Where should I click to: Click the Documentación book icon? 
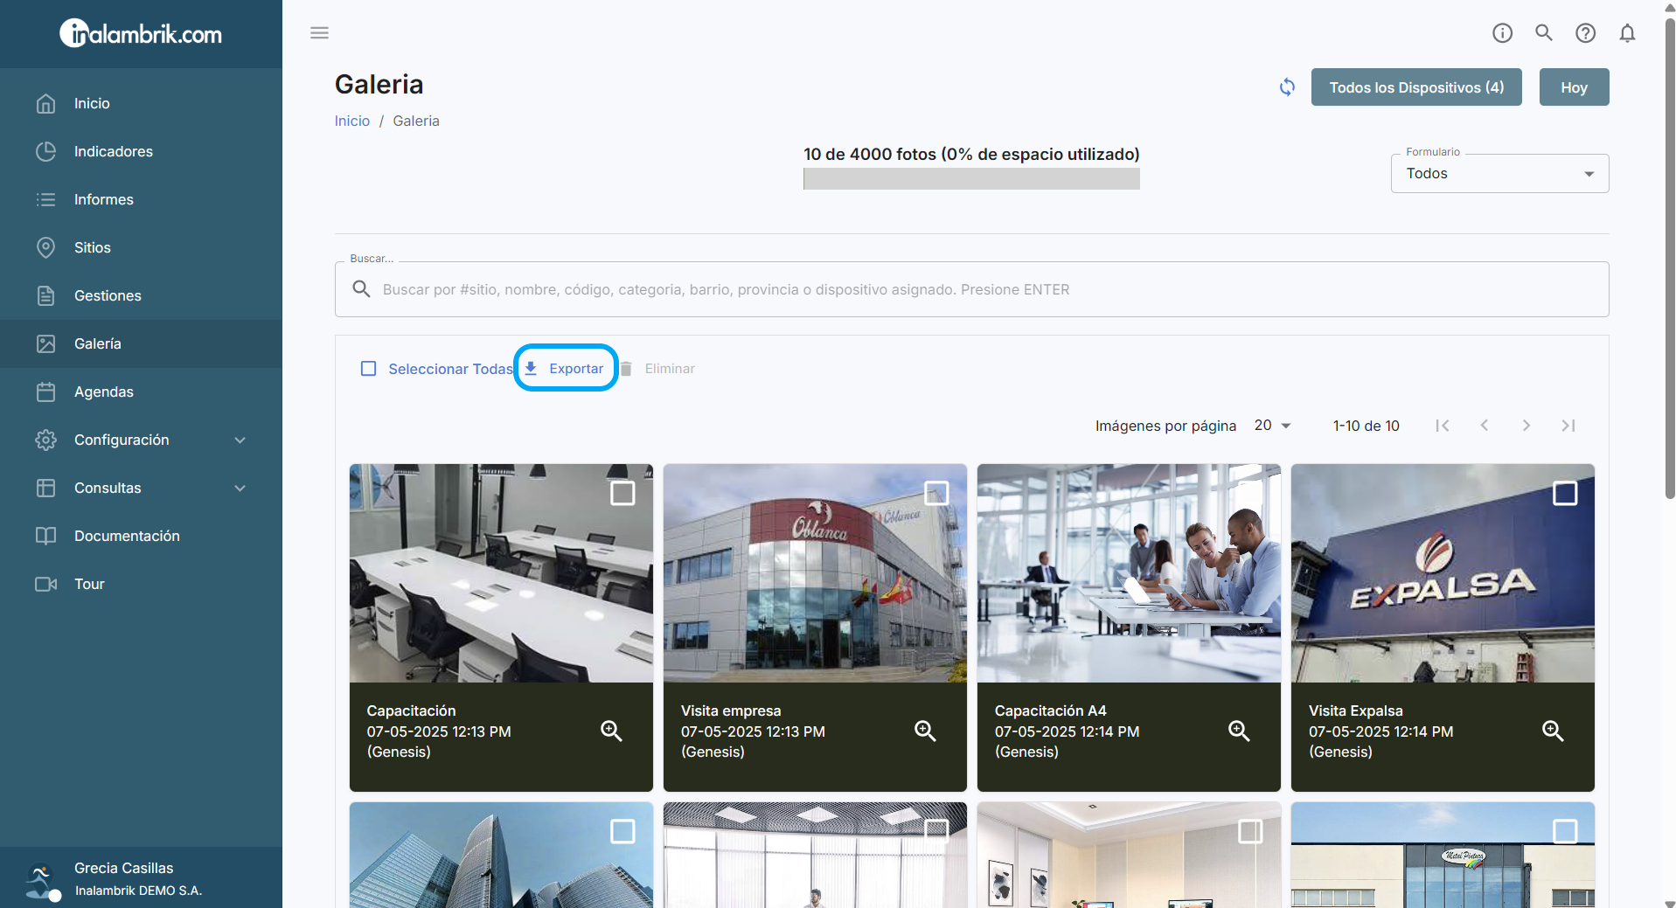[46, 536]
